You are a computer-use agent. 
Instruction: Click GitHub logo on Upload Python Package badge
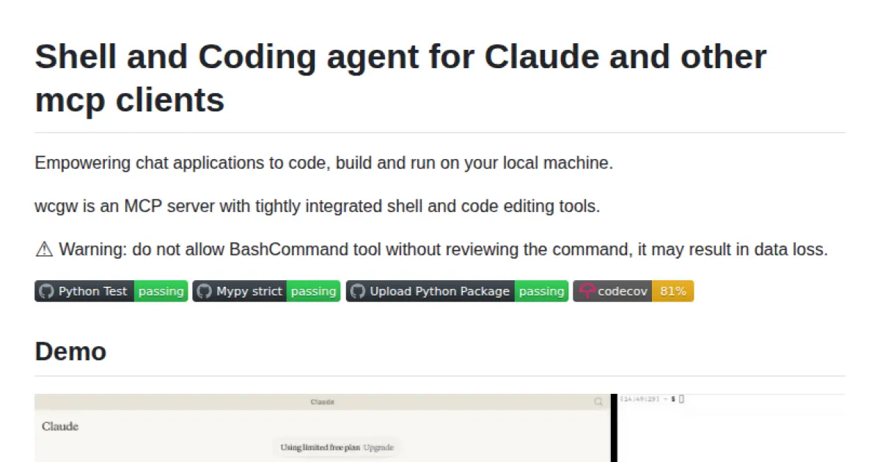point(357,291)
